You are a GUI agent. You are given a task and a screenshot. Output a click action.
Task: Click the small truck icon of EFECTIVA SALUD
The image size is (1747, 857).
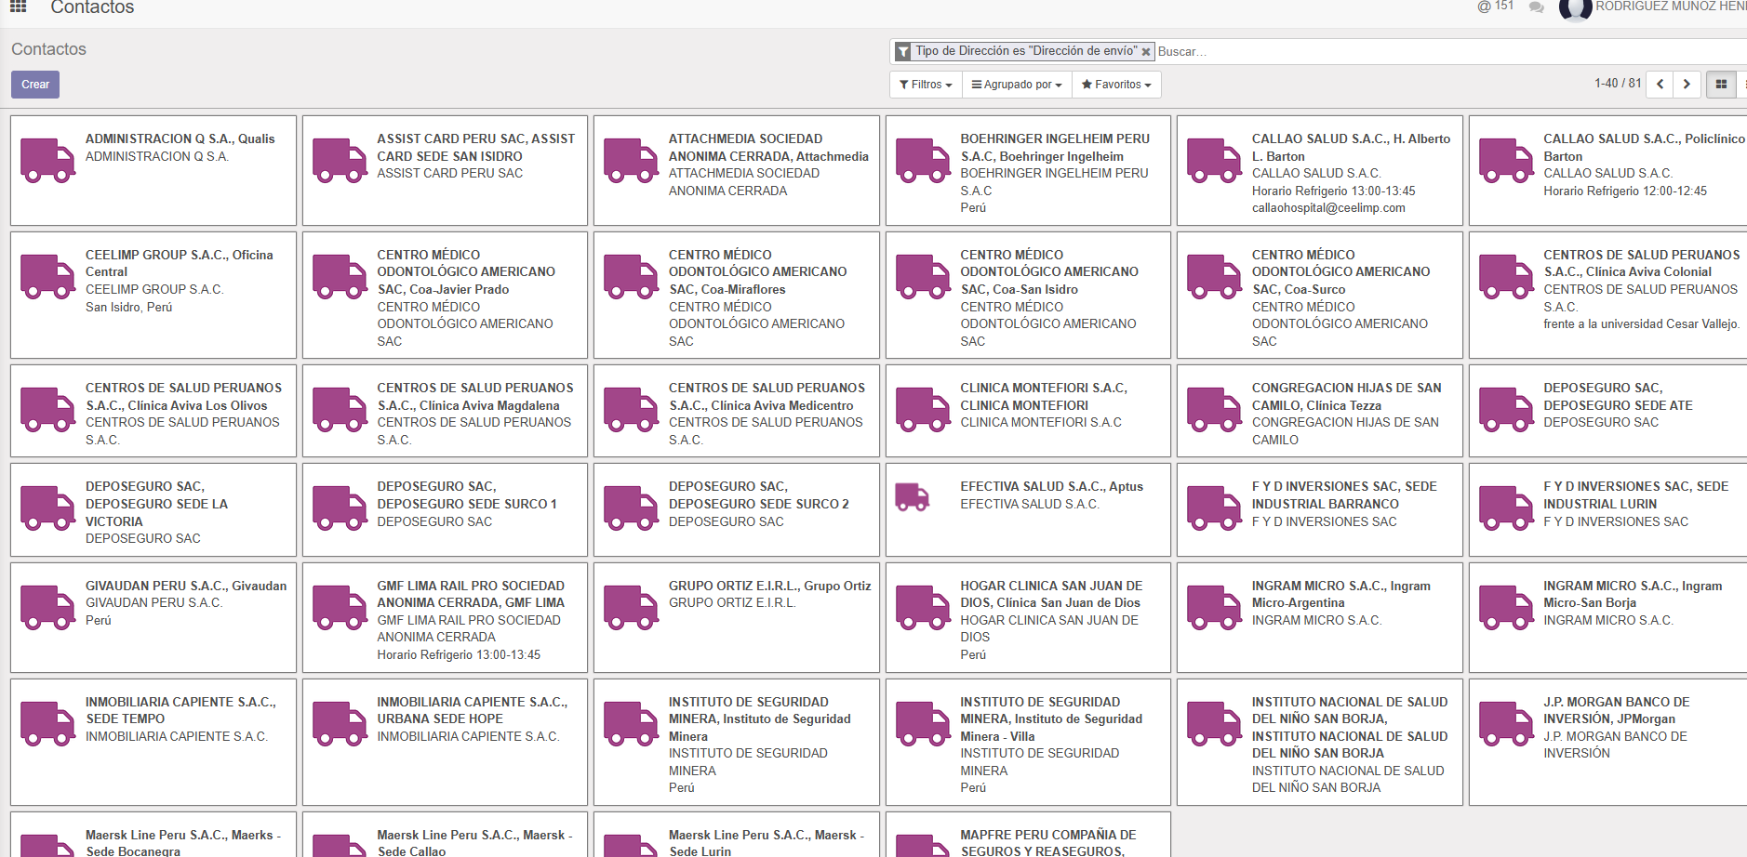coord(913,497)
